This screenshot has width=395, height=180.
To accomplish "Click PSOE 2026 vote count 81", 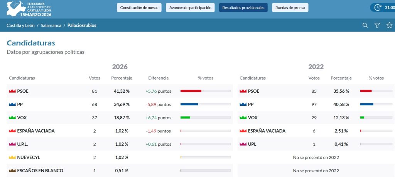I will coord(95,91).
